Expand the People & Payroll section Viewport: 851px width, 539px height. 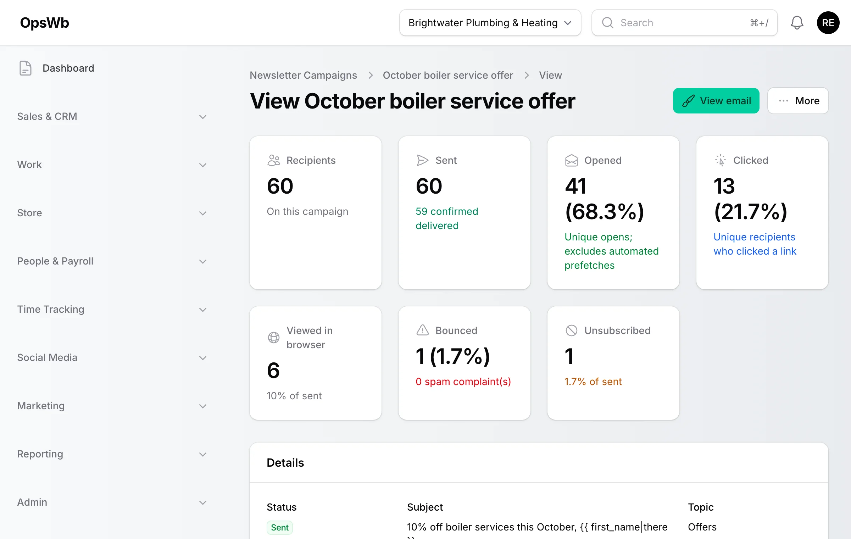click(x=112, y=261)
